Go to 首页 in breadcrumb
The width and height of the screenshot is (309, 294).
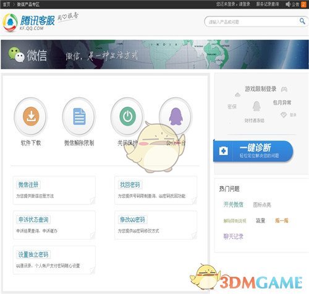pyautogui.click(x=7, y=4)
